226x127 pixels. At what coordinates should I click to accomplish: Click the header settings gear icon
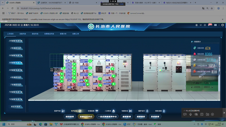tap(205, 25)
